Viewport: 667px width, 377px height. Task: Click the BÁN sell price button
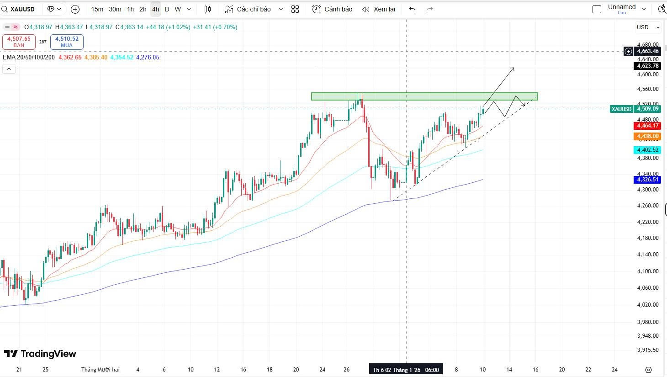(x=19, y=42)
